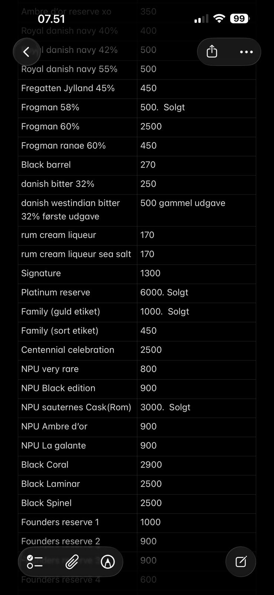Create a new note with compose icon
This screenshot has height=595, width=274.
[x=241, y=562]
